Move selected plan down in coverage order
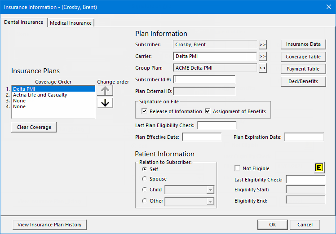This screenshot has width=336, height=234. click(x=105, y=103)
